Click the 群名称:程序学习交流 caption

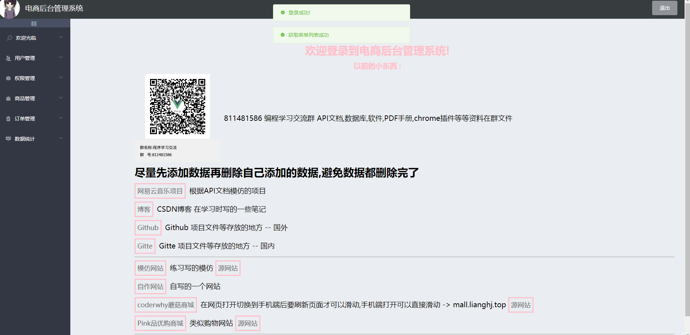[x=158, y=147]
